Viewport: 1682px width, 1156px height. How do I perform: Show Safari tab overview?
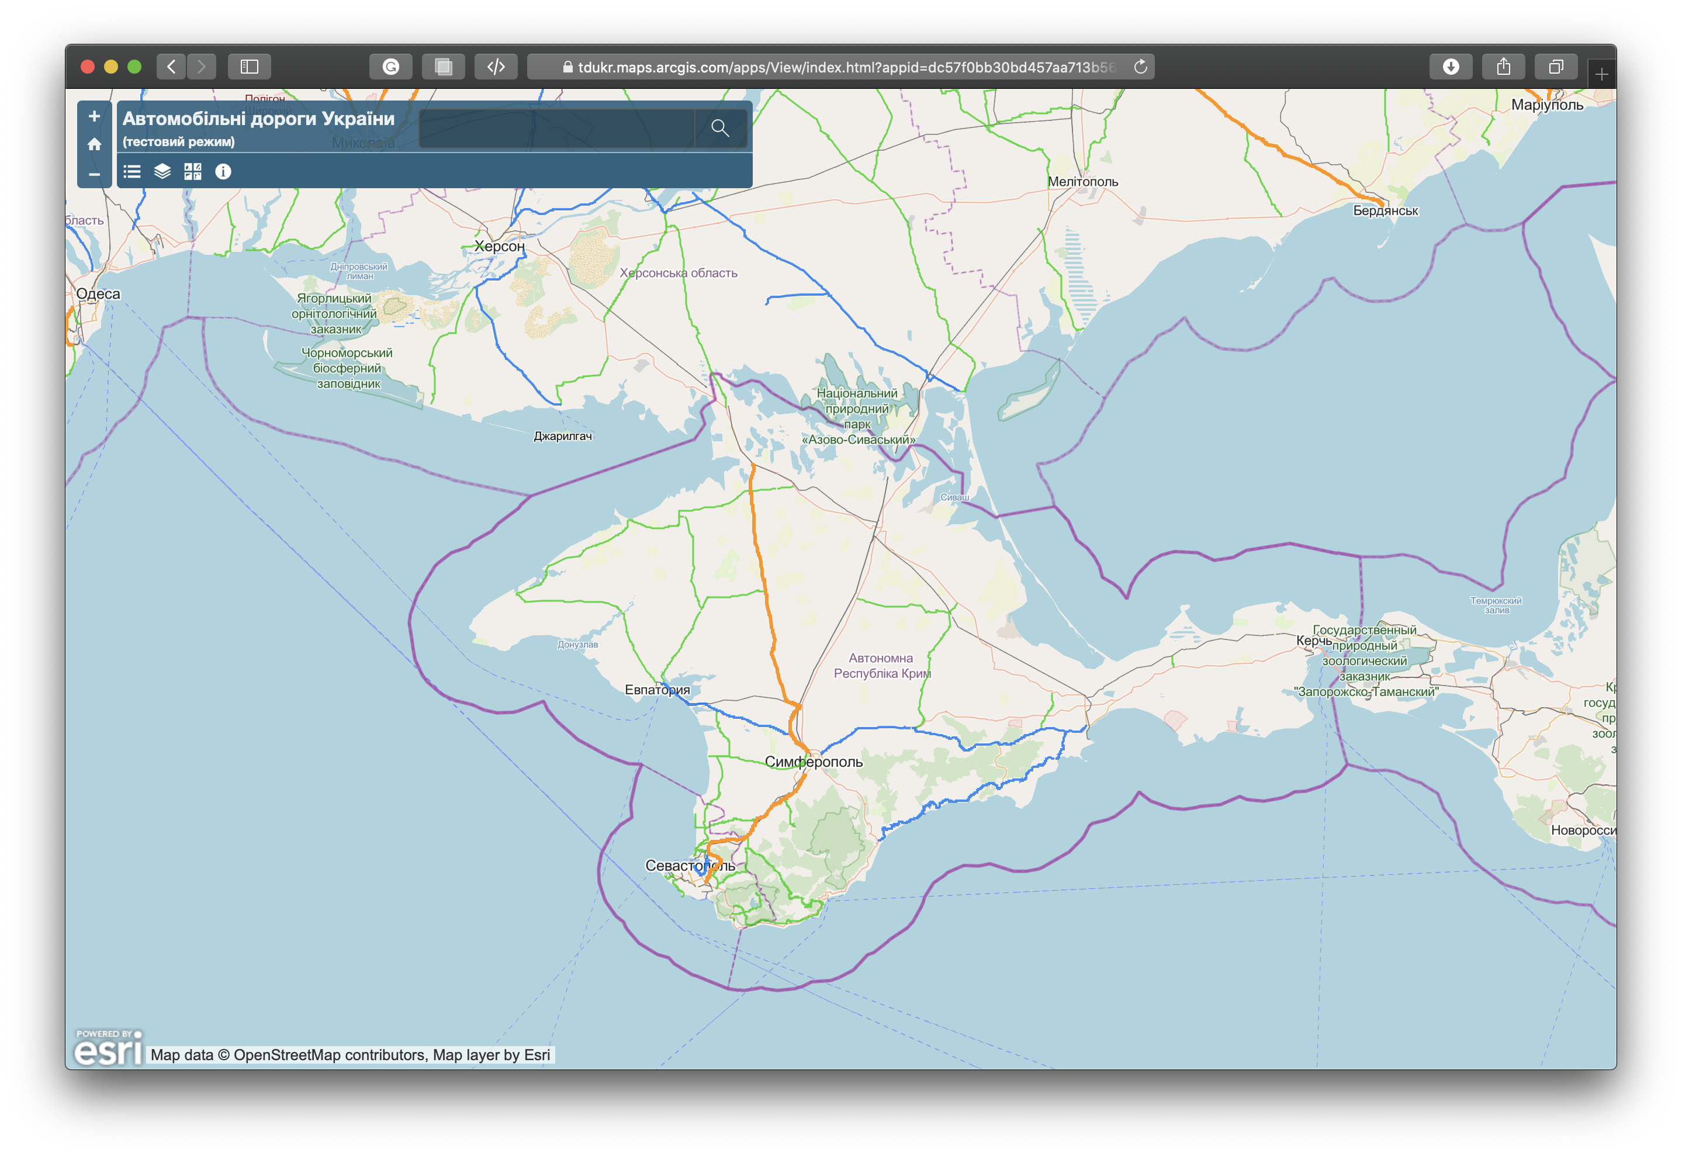coord(1556,67)
